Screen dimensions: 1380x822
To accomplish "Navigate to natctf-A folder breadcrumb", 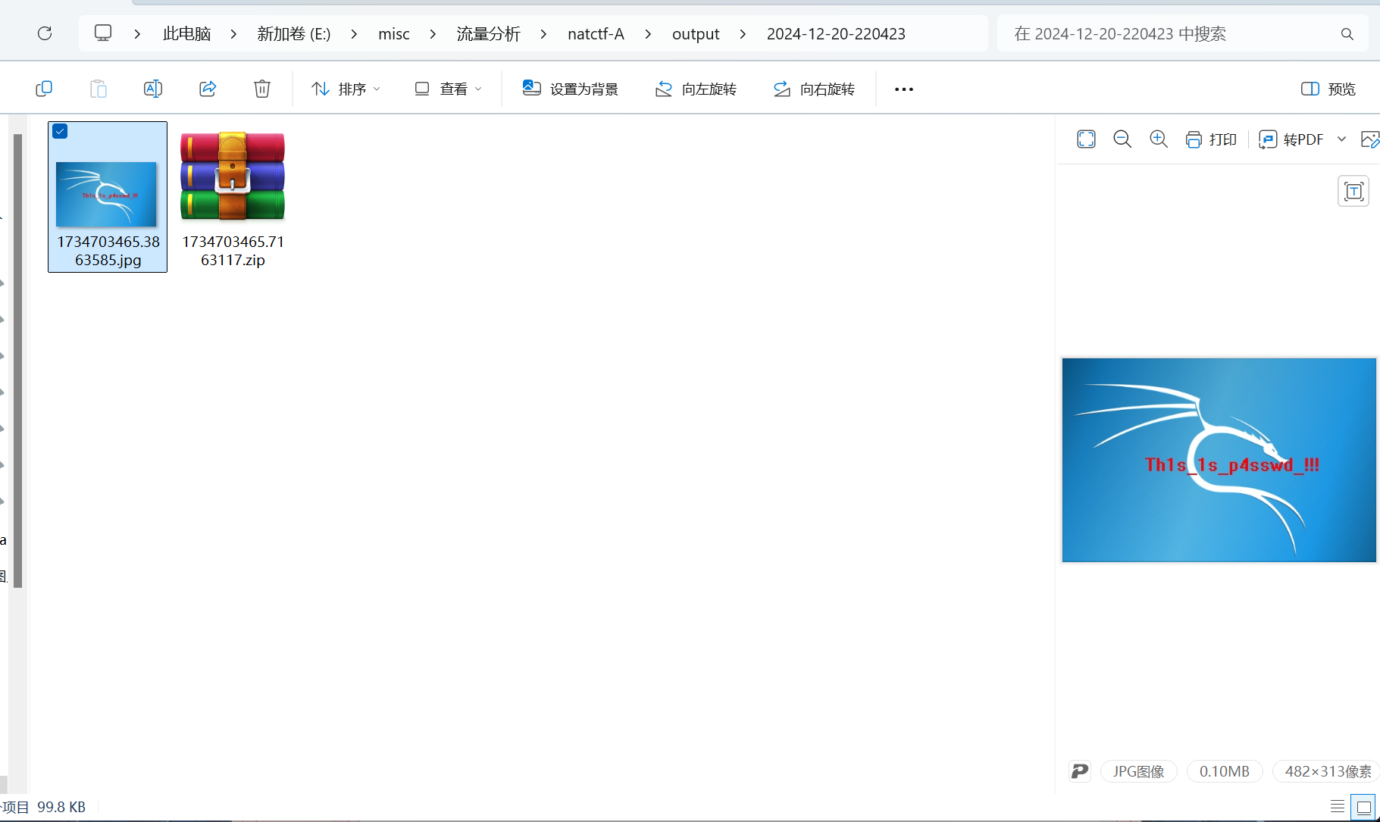I will tap(596, 34).
